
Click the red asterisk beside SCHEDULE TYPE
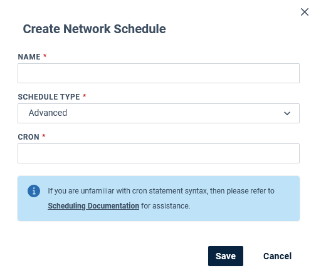(85, 96)
